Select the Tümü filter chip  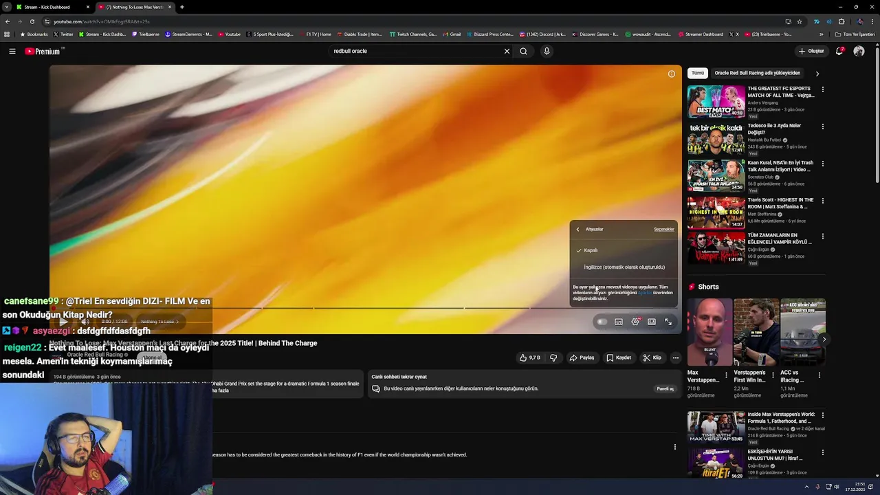(x=698, y=73)
